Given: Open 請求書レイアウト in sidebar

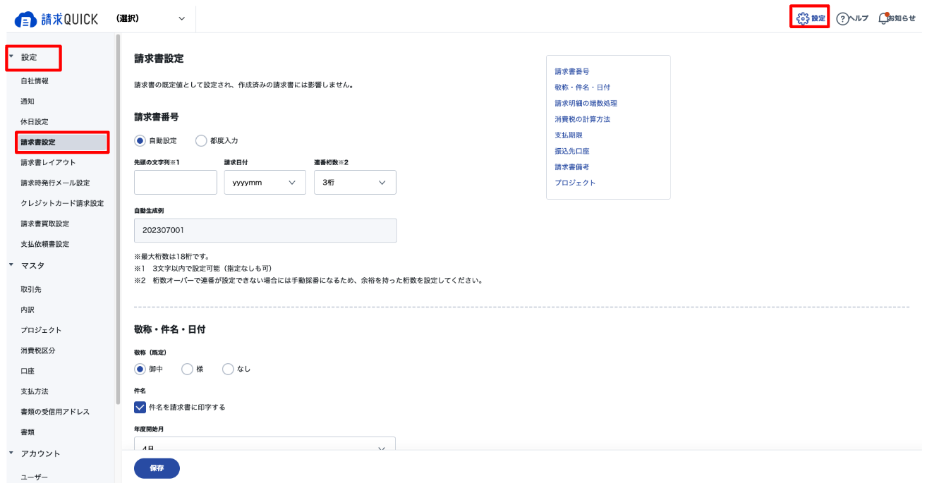Looking at the screenshot, I should point(49,162).
